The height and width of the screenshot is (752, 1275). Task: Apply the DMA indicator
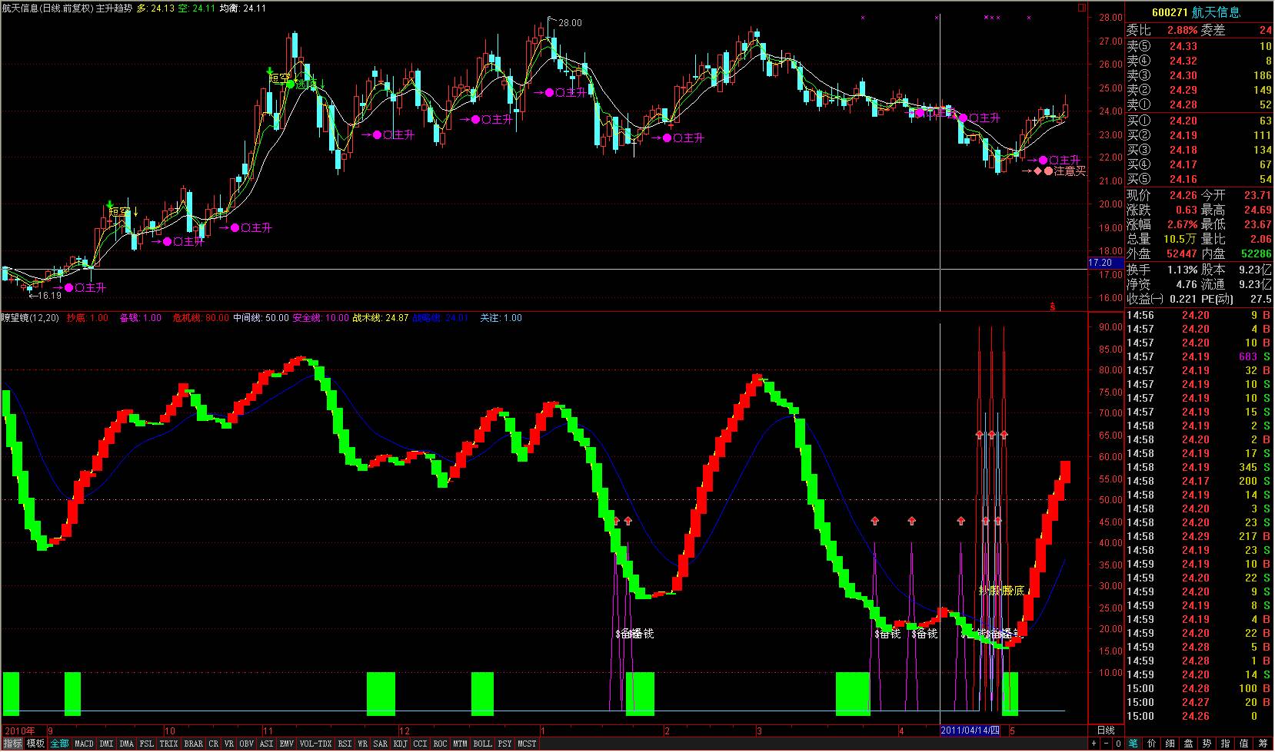tap(127, 744)
